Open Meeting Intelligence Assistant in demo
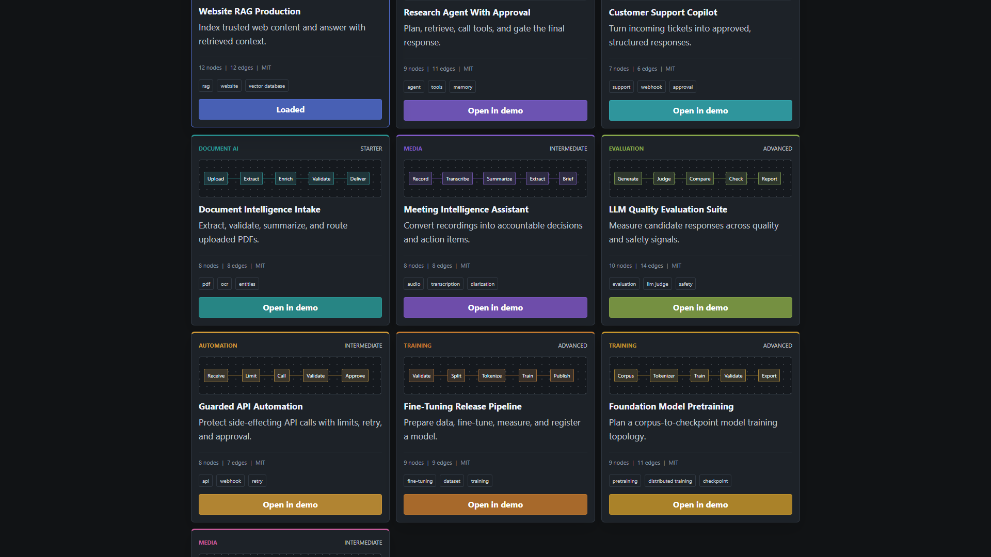Viewport: 991px width, 557px height. [x=495, y=307]
